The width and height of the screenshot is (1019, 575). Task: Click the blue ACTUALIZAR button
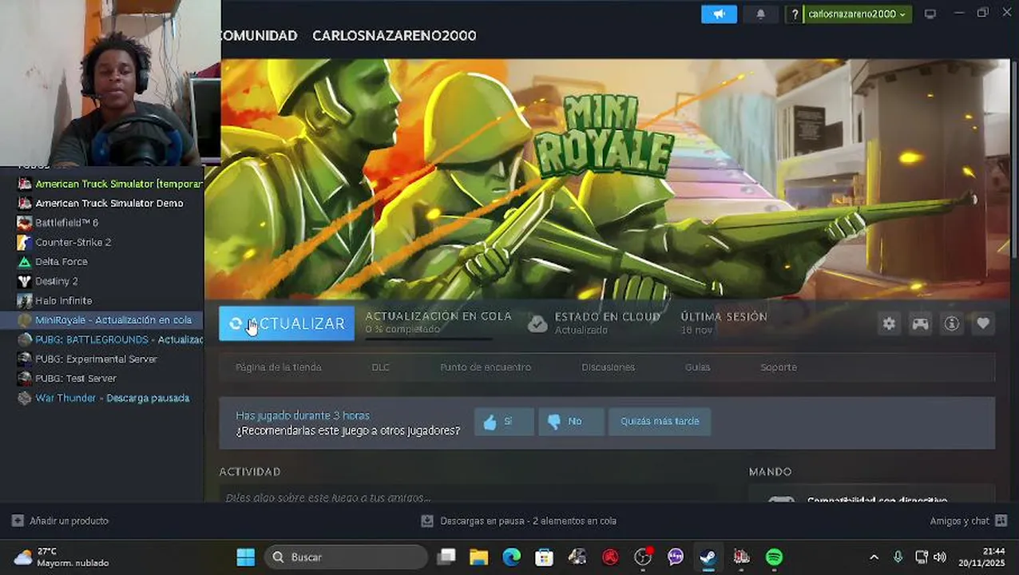[287, 323]
